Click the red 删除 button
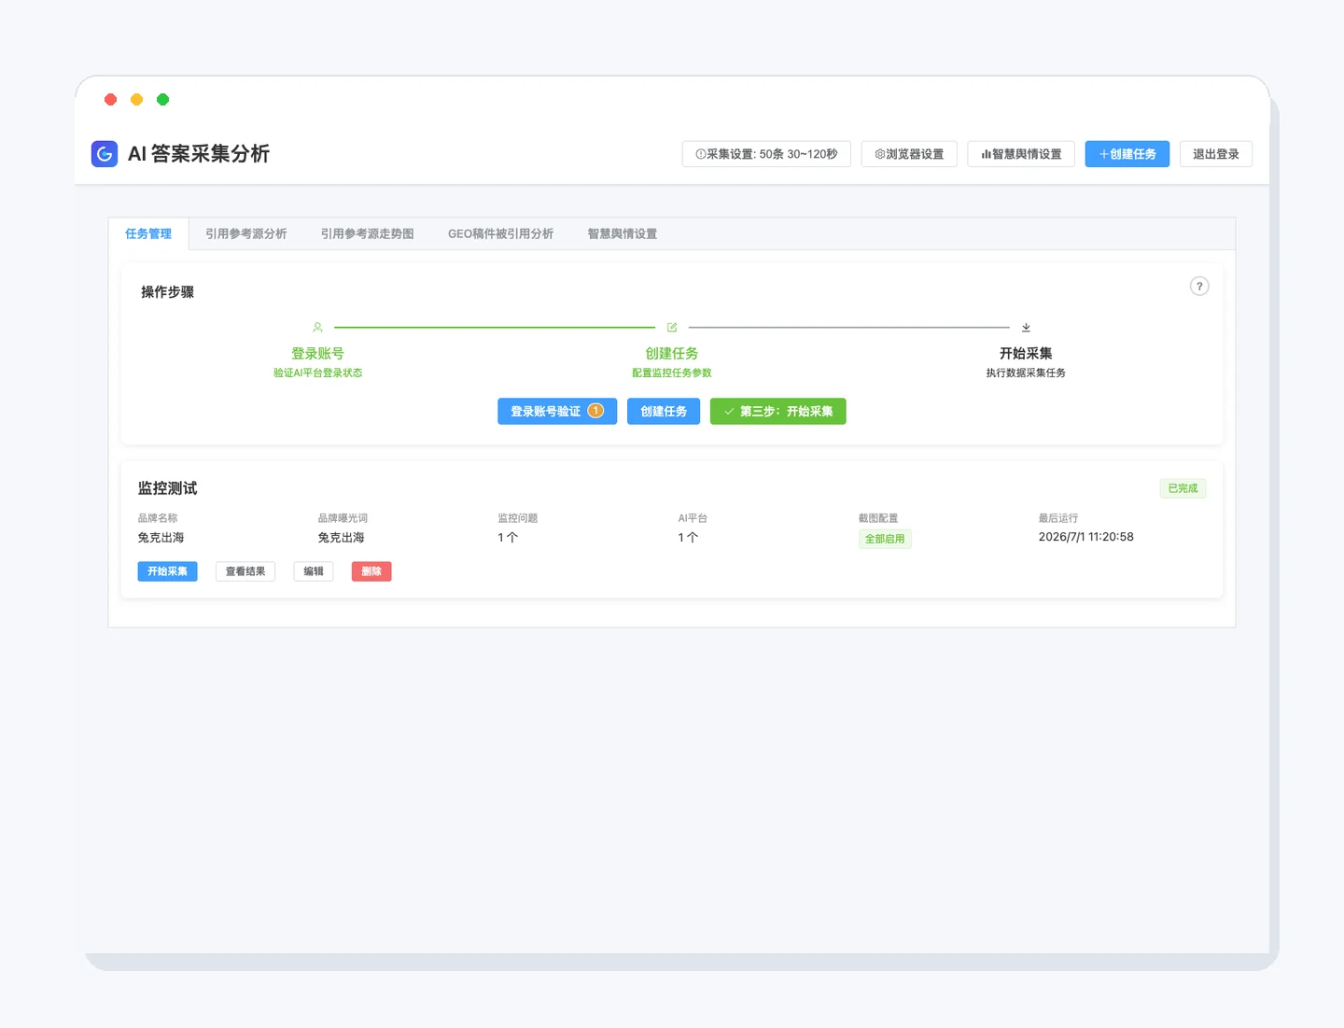 point(371,571)
